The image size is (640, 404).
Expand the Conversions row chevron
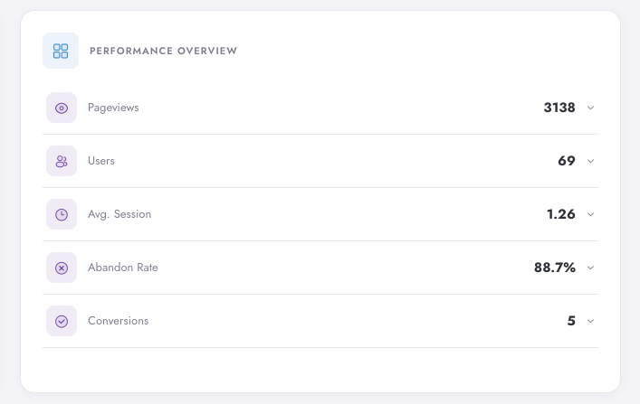[x=590, y=321]
